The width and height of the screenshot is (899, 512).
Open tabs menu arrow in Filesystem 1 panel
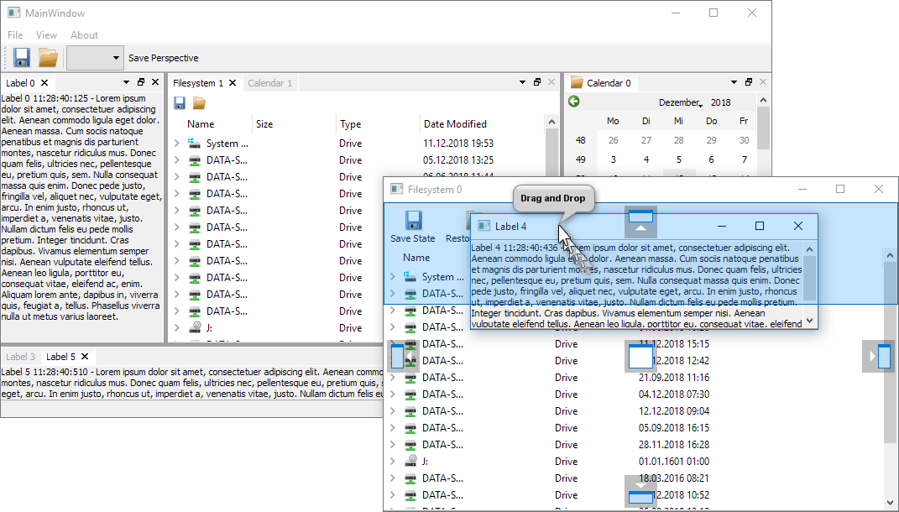(x=522, y=82)
